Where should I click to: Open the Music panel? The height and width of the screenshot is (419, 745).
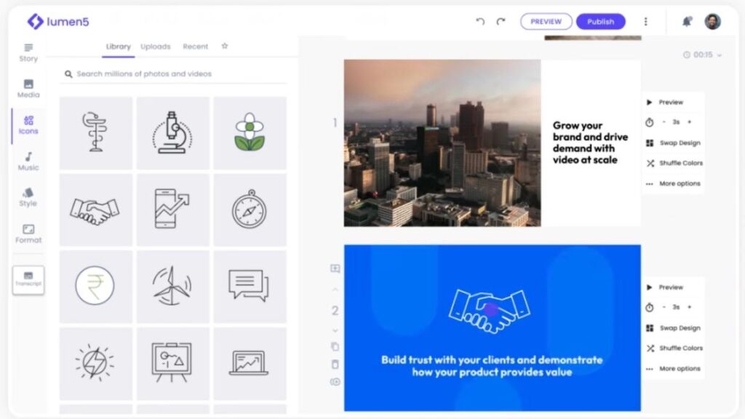pos(28,162)
